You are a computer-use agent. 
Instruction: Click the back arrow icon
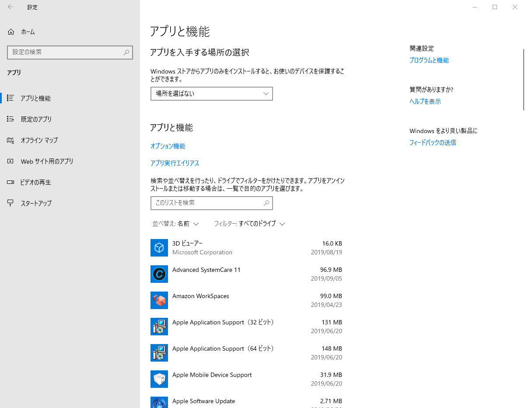10,7
